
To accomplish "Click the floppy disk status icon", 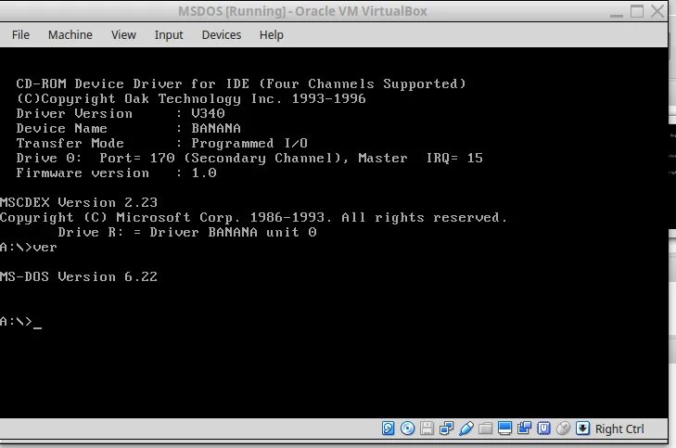I will pyautogui.click(x=427, y=429).
